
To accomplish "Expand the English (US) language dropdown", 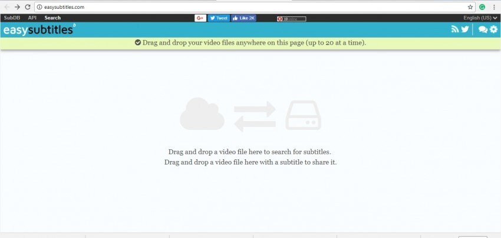I will (480, 18).
